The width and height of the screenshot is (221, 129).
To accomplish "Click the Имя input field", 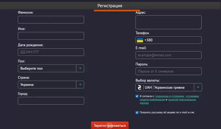I will click(51, 36).
